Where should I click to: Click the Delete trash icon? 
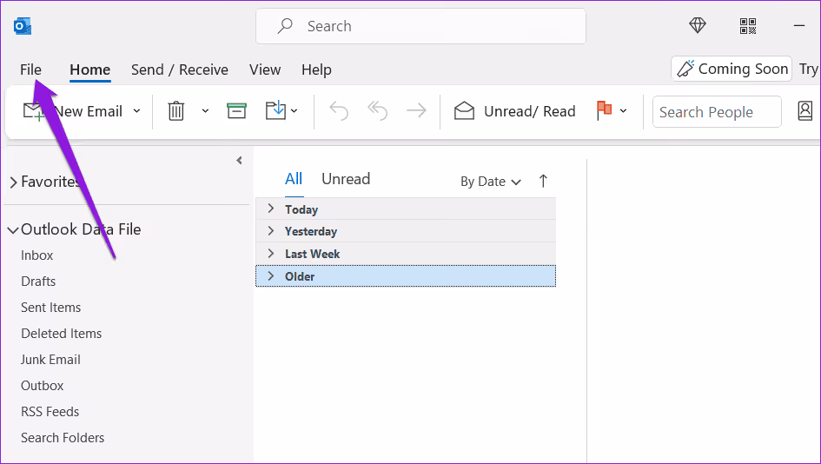(175, 111)
